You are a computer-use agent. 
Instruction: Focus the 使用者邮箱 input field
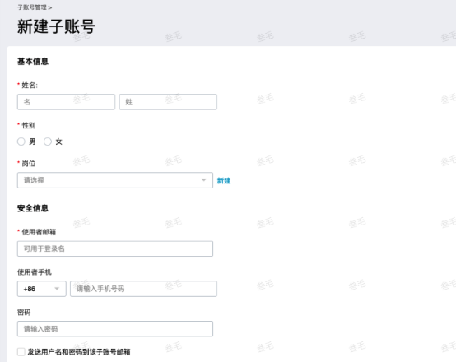(115, 248)
